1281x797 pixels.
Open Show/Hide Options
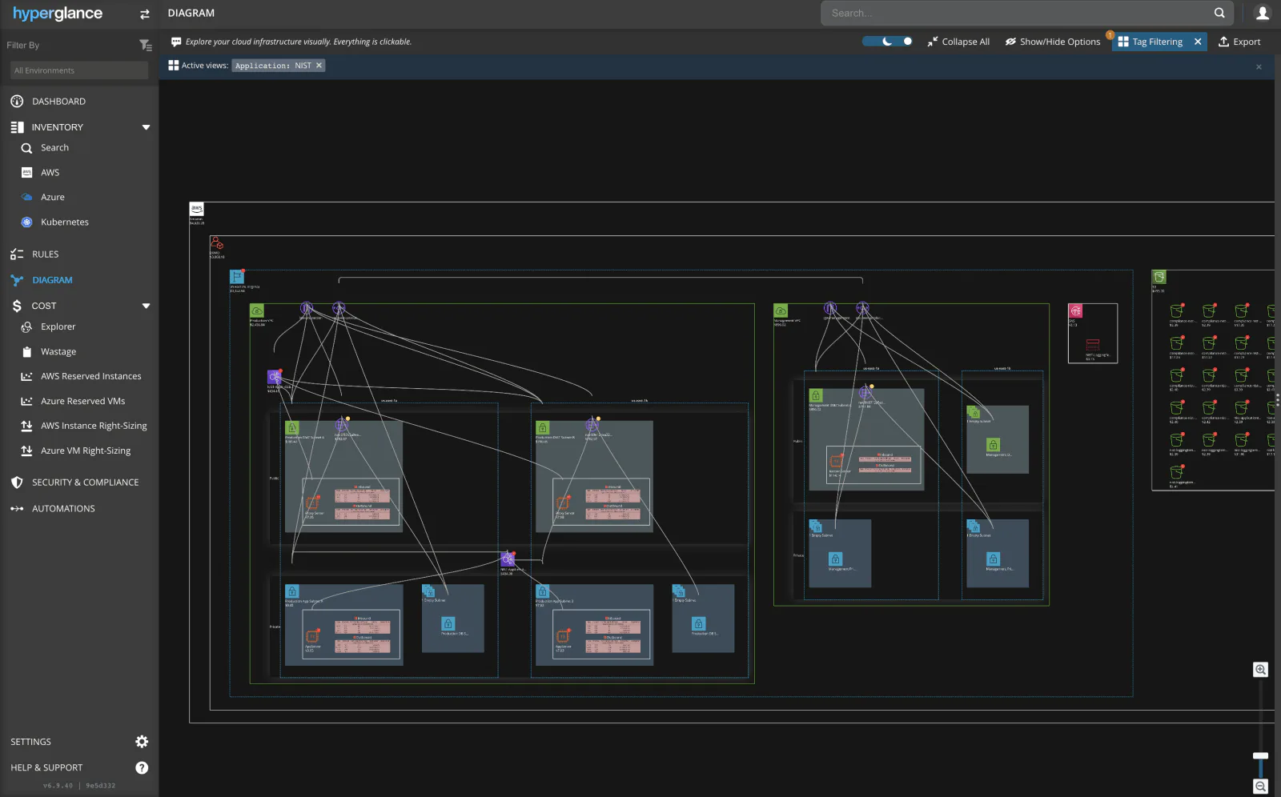tap(1053, 42)
